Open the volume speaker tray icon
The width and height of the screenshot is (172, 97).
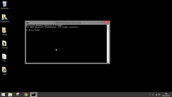159,95
